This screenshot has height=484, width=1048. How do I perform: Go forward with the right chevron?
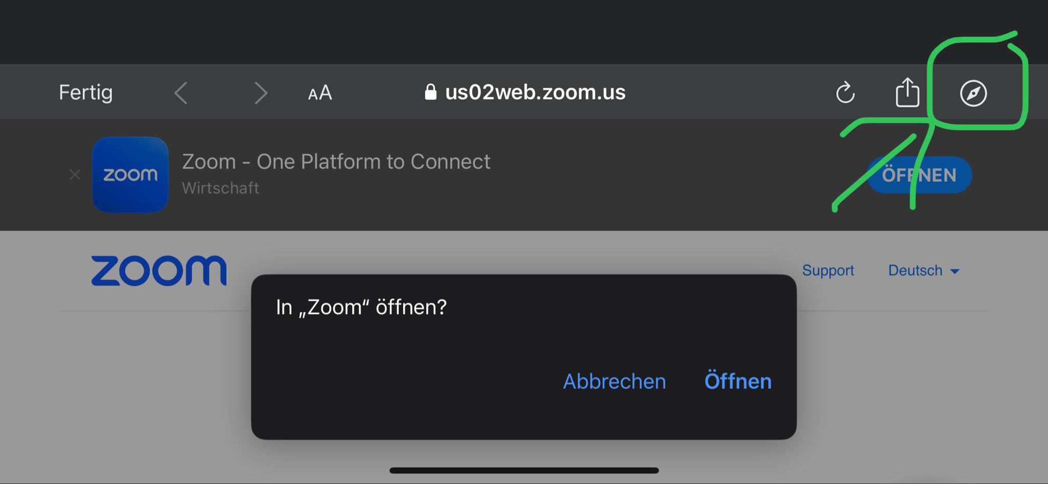coord(261,93)
